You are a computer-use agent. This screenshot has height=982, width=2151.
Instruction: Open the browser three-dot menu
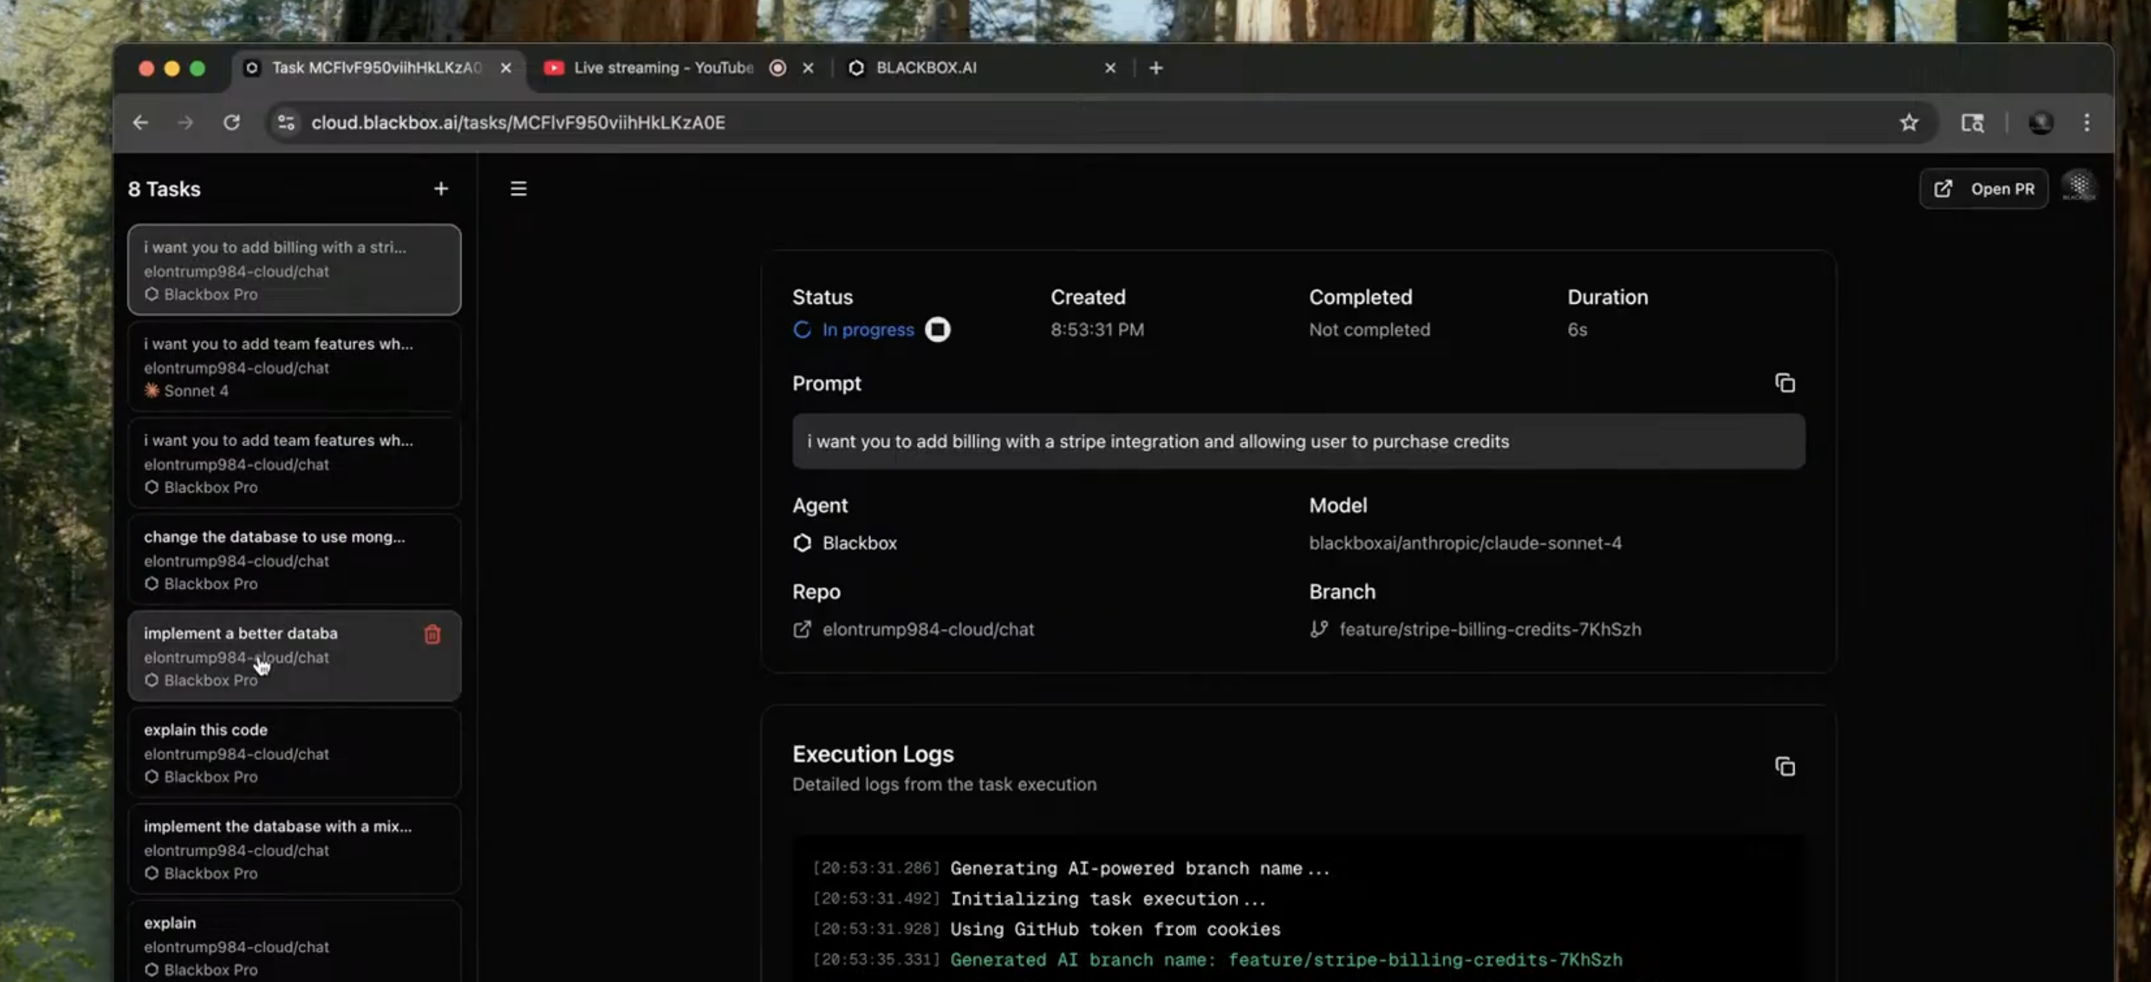click(2086, 123)
